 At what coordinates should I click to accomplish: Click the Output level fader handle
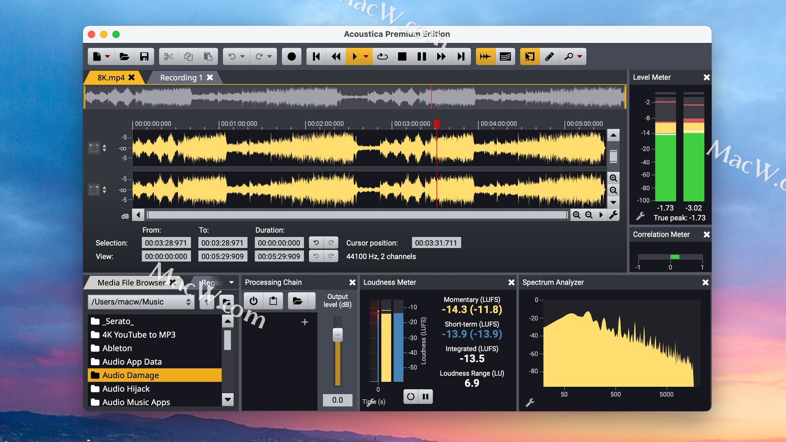click(x=337, y=335)
